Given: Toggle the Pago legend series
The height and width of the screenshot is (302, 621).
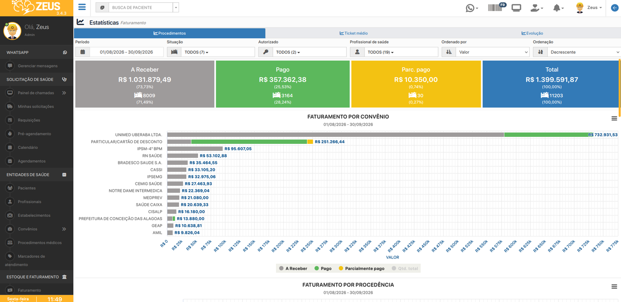Looking at the screenshot, I should pos(323,268).
